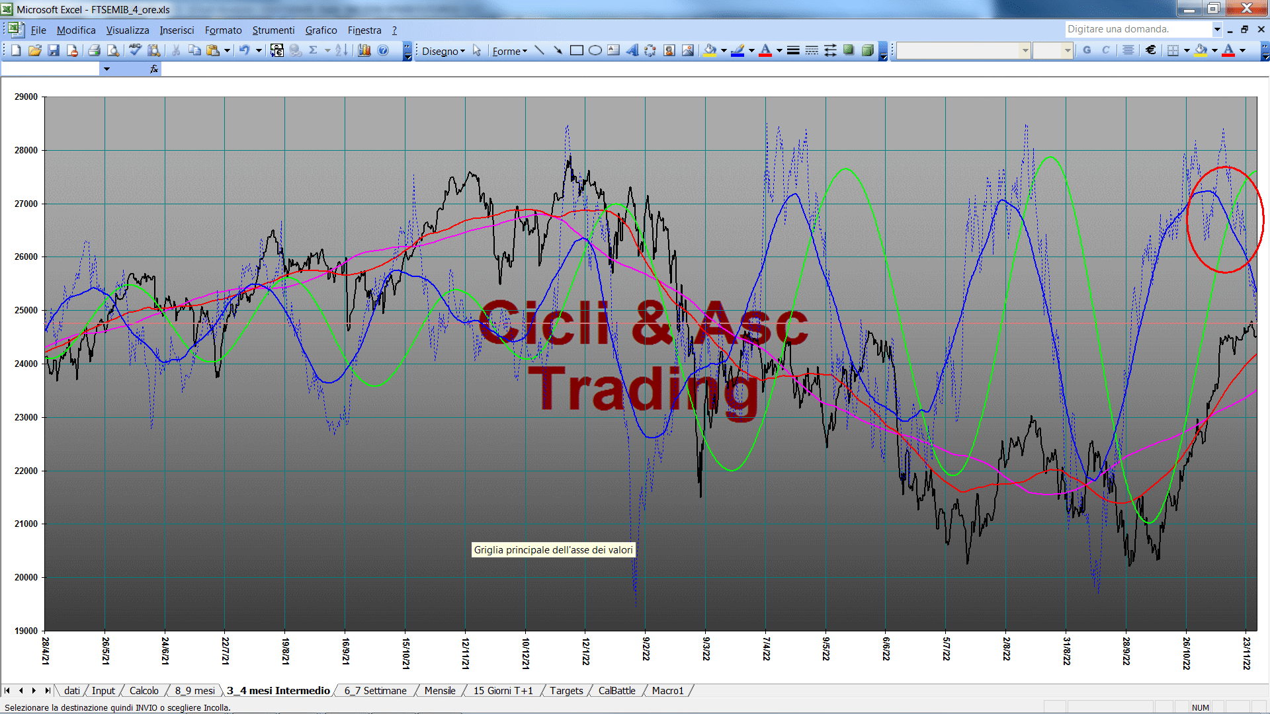Toggle italic with the C button
1270x714 pixels.
1105,50
